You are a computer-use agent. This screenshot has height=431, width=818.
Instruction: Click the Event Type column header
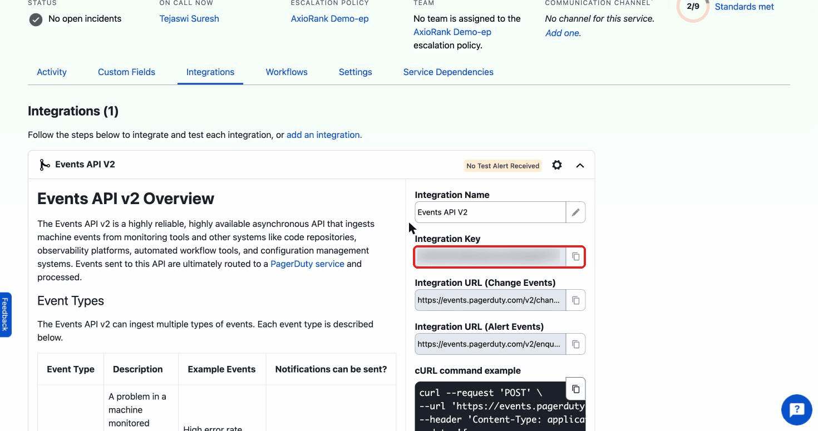[71, 369]
